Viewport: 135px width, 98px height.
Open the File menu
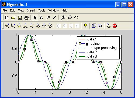point(5,10)
